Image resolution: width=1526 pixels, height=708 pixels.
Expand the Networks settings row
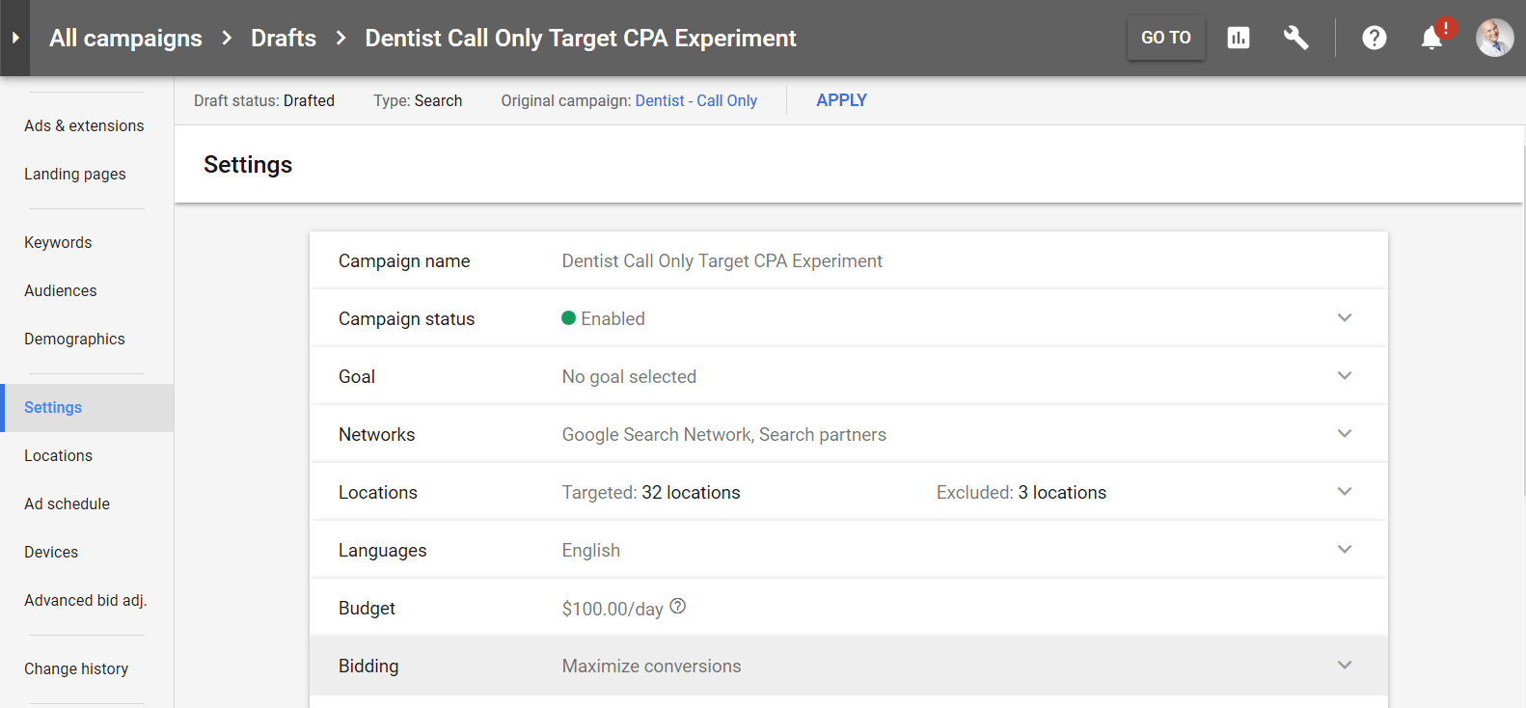click(1345, 434)
